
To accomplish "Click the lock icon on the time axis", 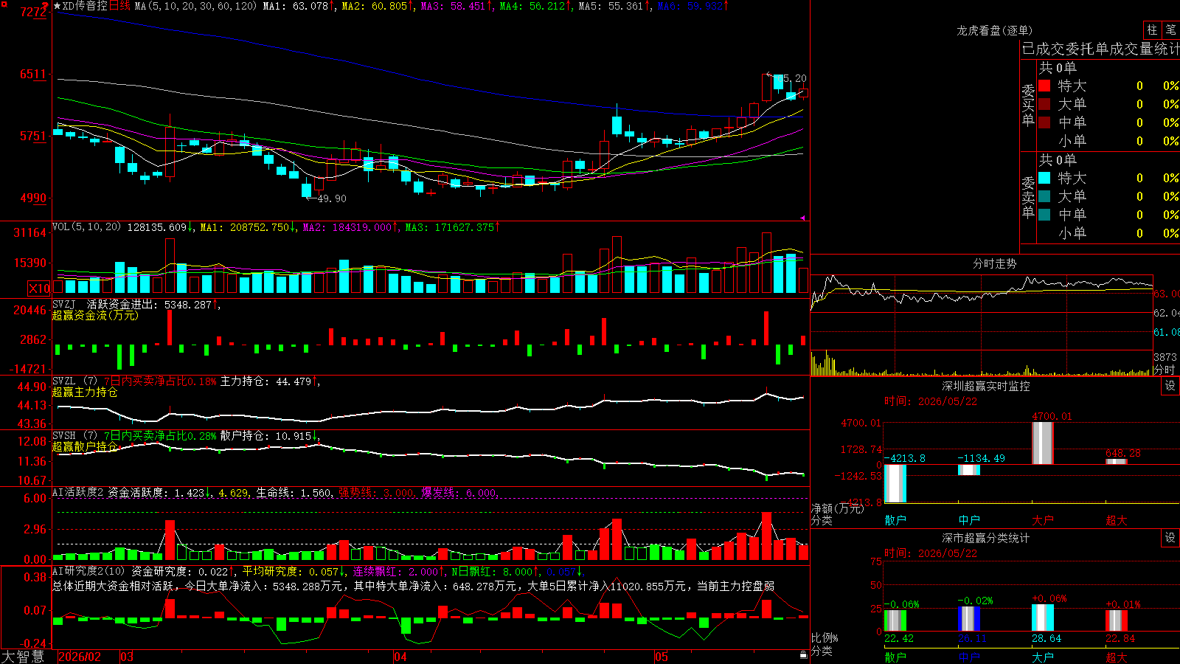I will pos(803,655).
